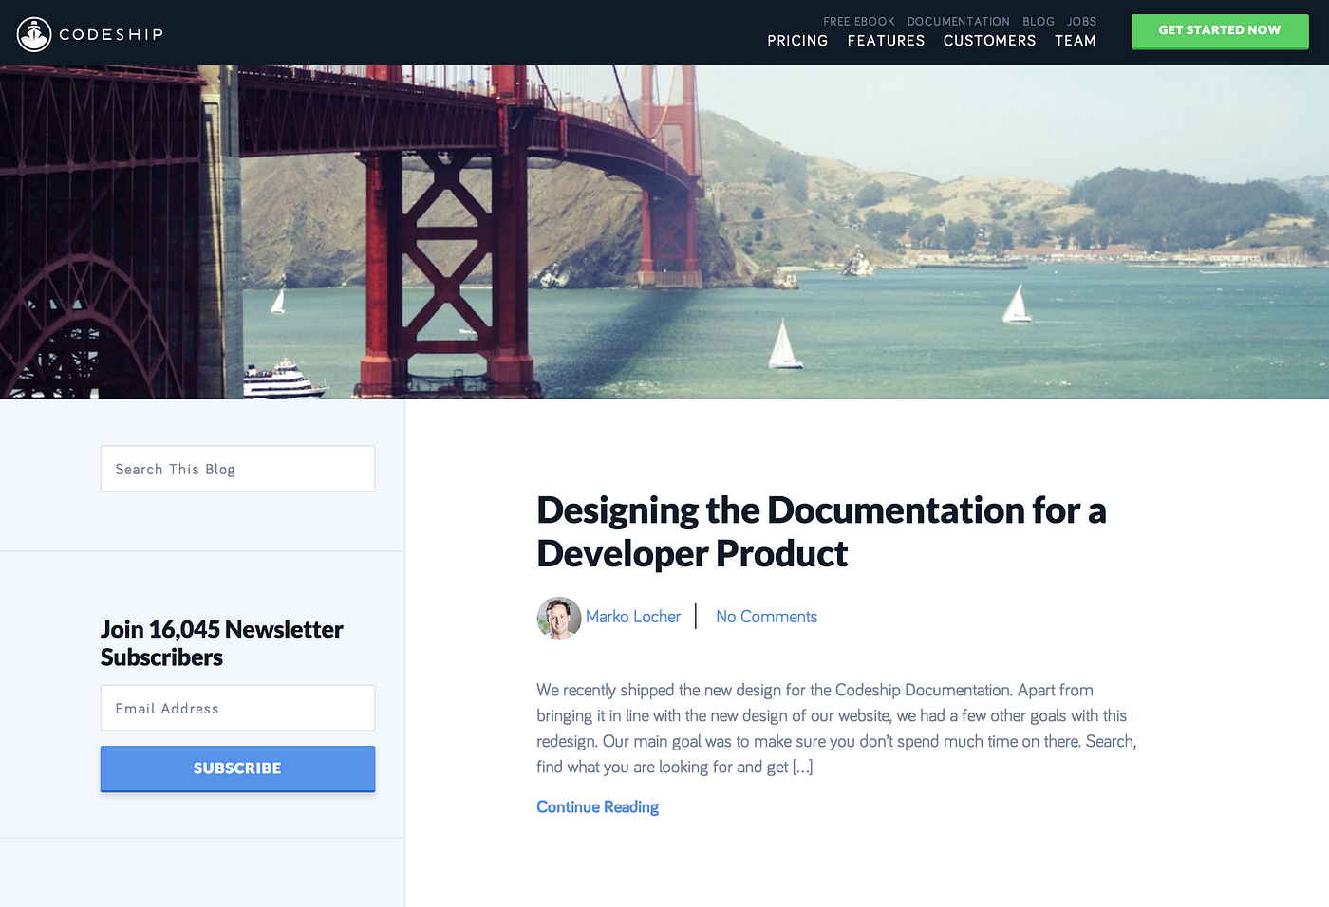Open Marko Locher's author avatar photo
1329x907 pixels.
559,618
